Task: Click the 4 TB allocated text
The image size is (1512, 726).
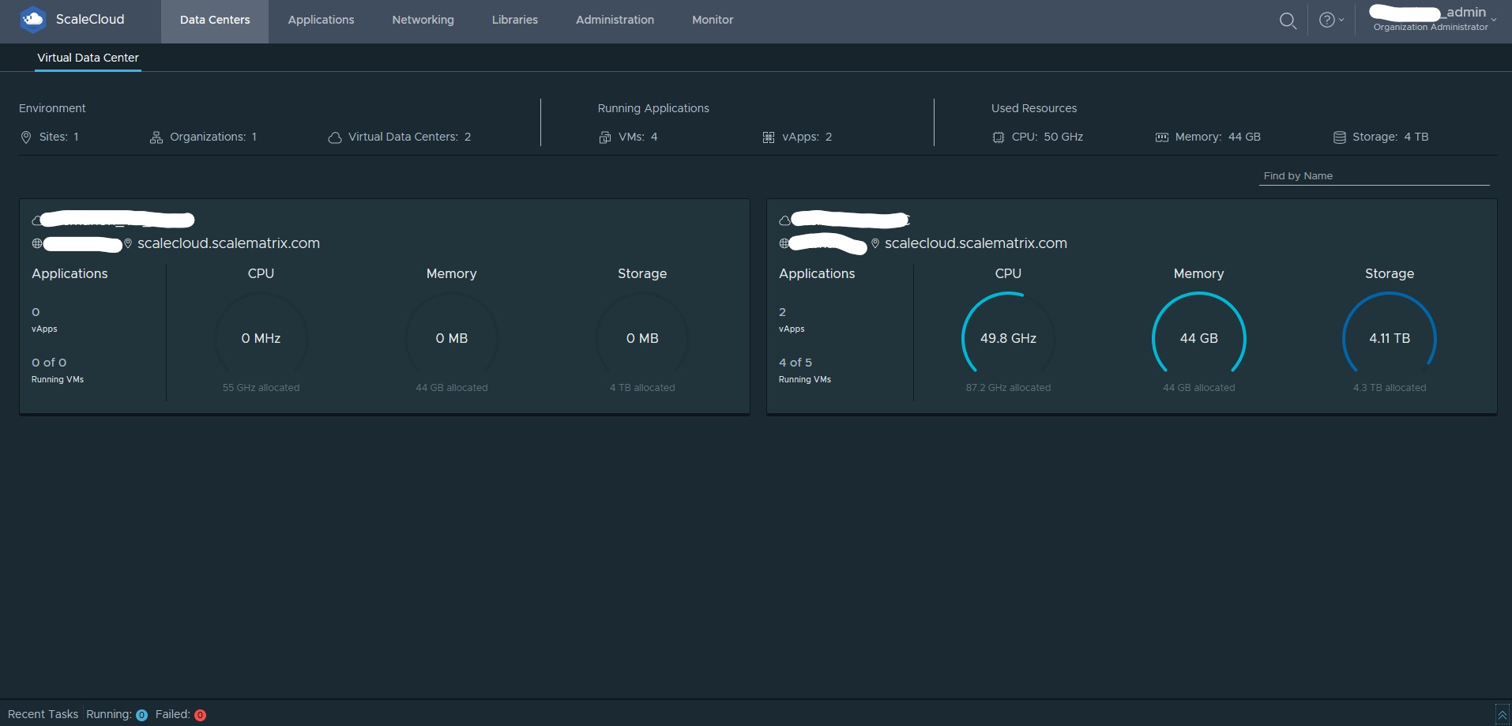Action: coord(642,388)
